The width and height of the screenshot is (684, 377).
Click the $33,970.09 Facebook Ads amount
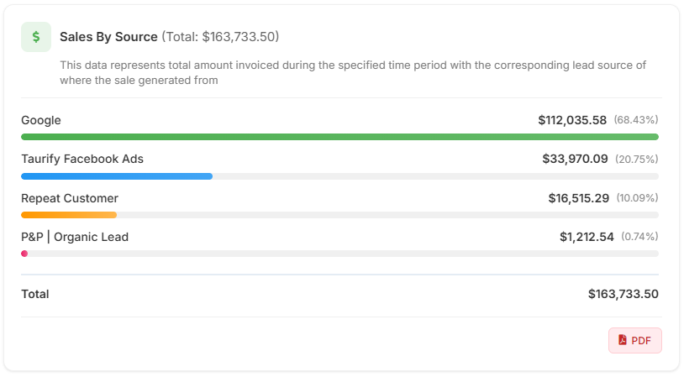click(x=575, y=159)
